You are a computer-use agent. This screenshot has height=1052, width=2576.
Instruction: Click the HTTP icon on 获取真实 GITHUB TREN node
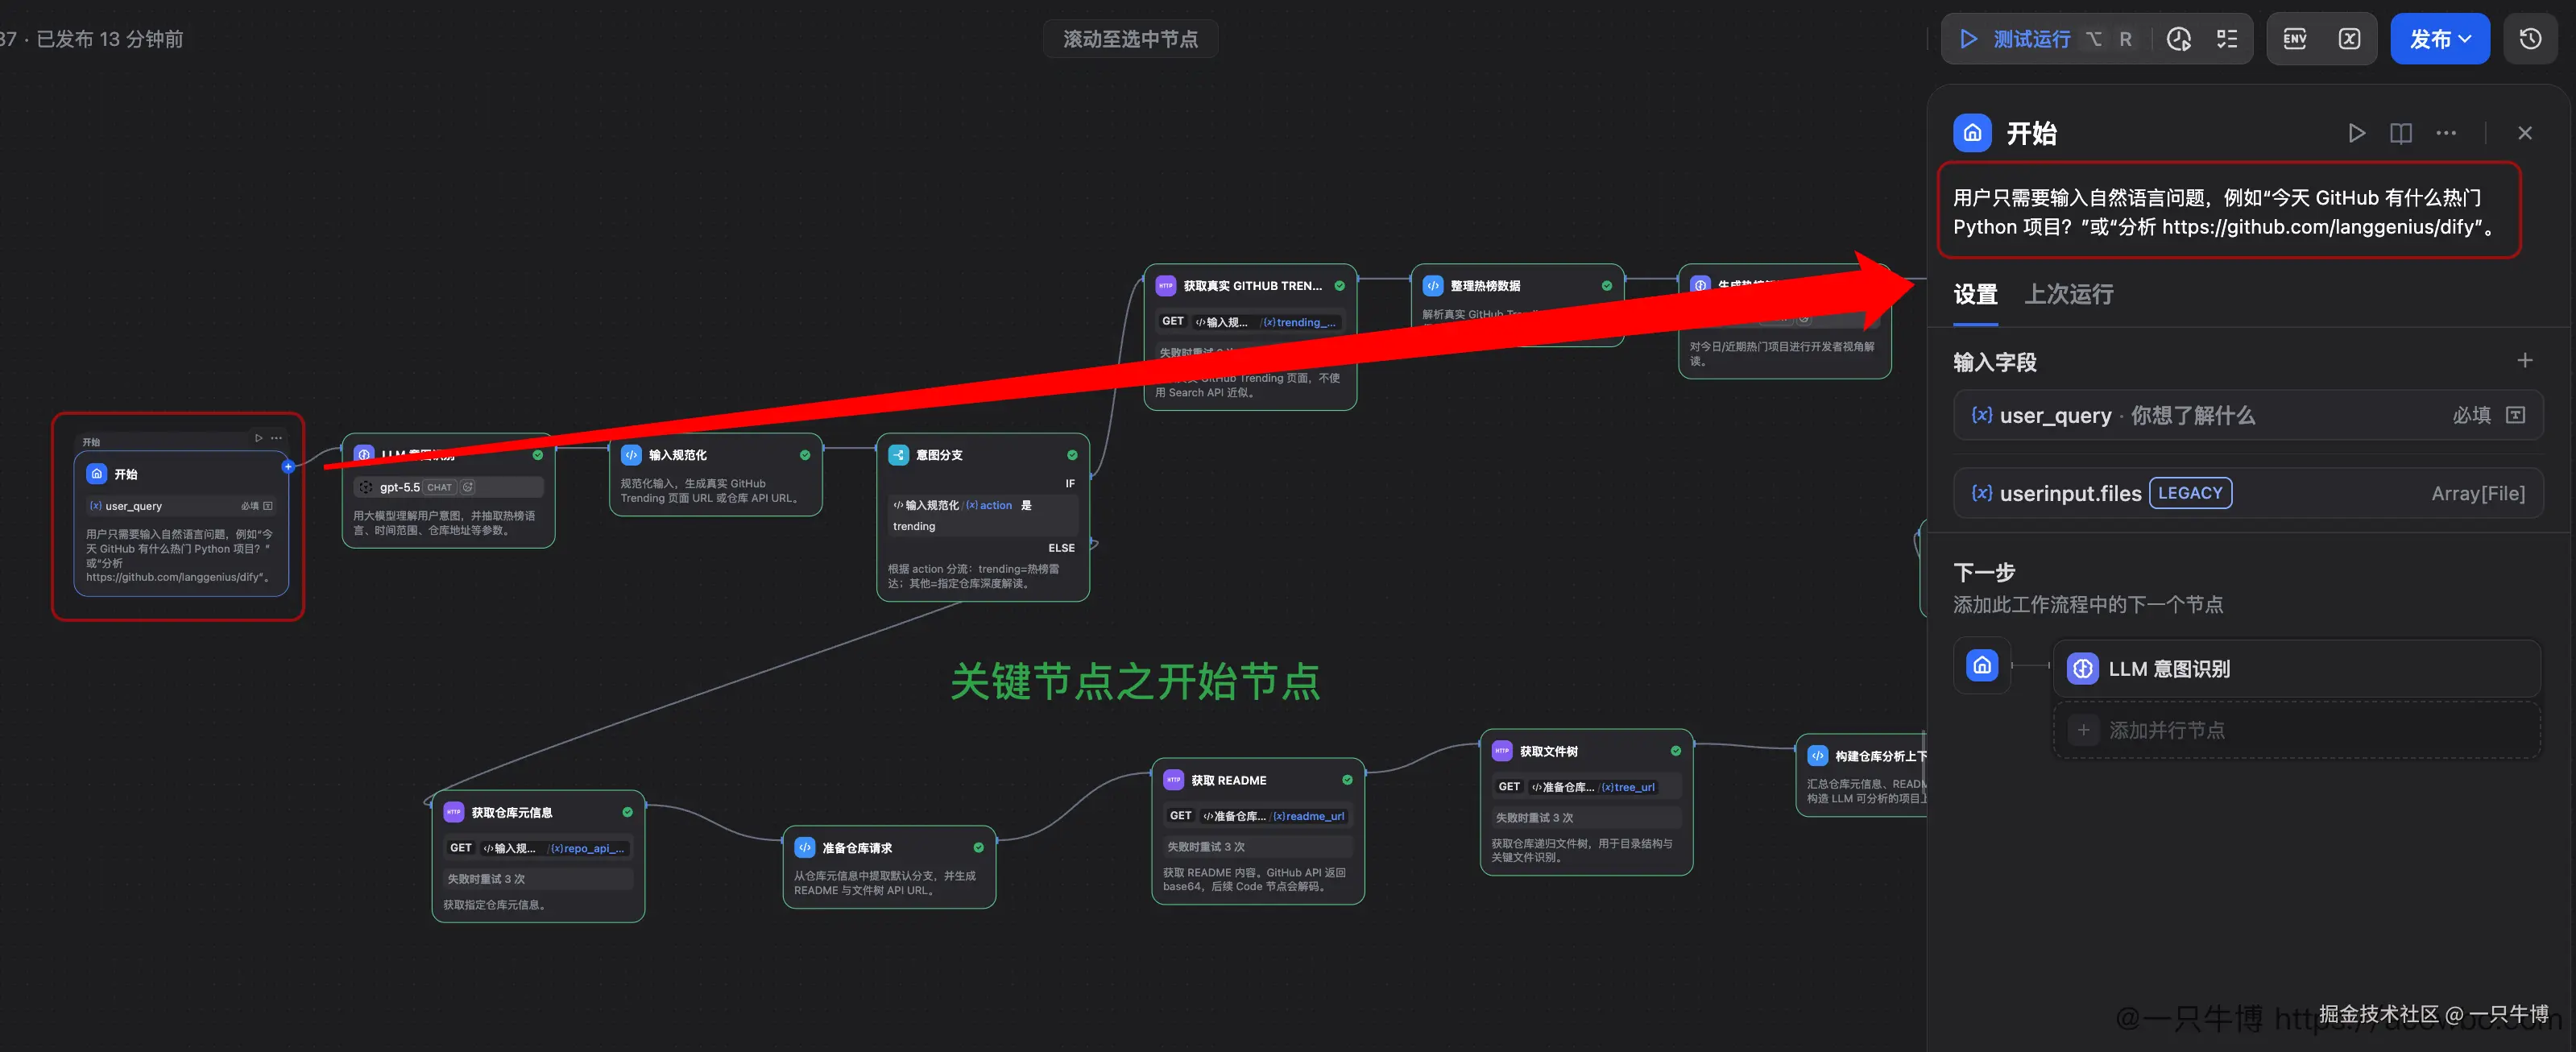click(1165, 286)
